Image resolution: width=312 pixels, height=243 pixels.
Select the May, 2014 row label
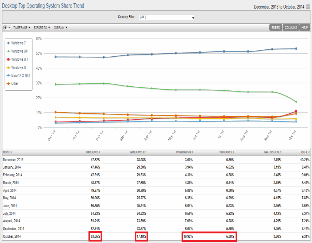9,198
